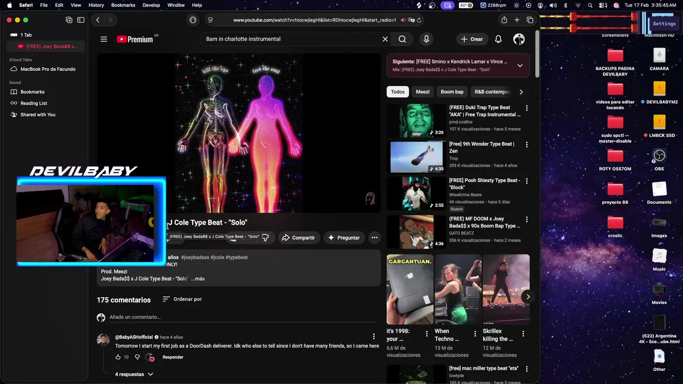Show next shorts with carousel arrow
683x384 pixels.
pos(528,297)
